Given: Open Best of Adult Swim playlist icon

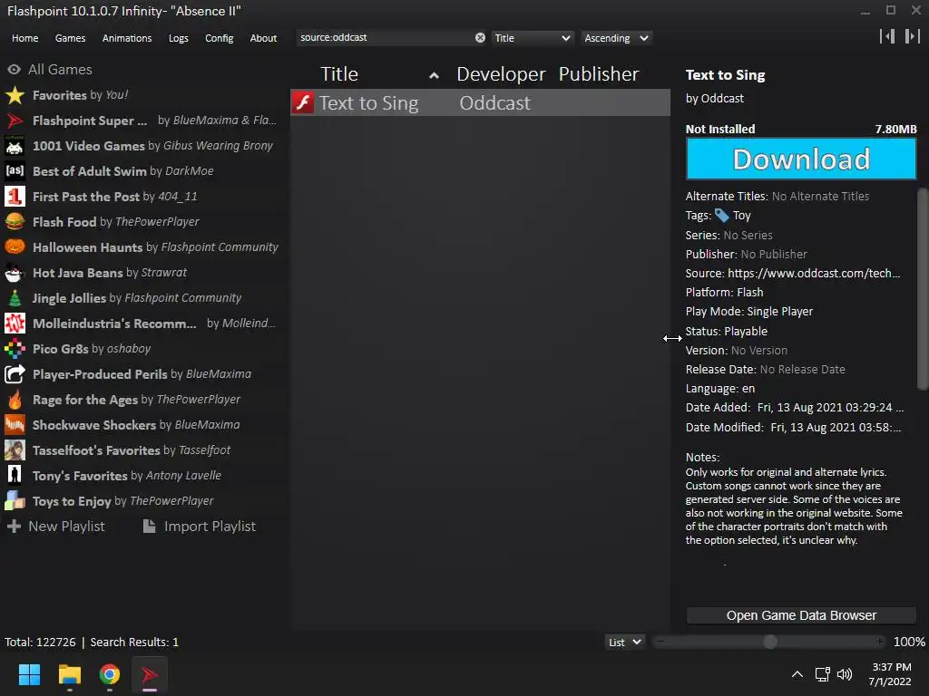Looking at the screenshot, I should coord(15,171).
